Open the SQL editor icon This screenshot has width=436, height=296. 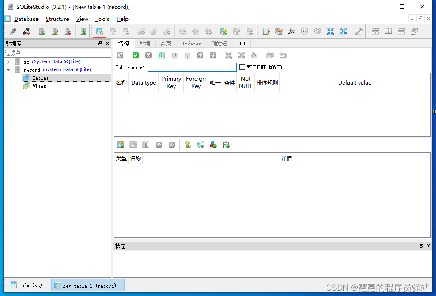(266, 31)
